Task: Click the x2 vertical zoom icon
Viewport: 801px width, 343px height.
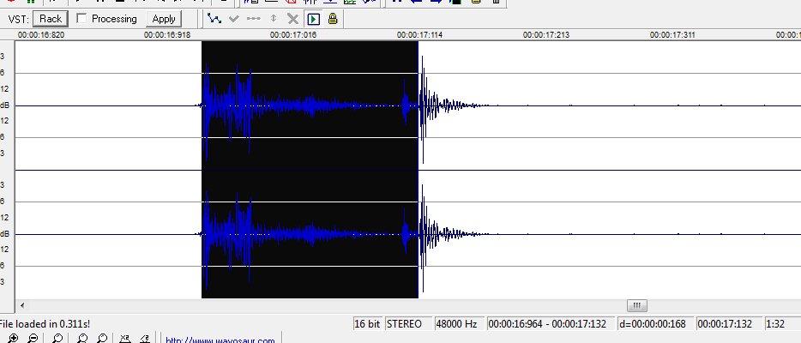Action: pos(125,339)
